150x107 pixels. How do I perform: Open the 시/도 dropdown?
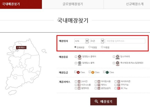pos(81,41)
